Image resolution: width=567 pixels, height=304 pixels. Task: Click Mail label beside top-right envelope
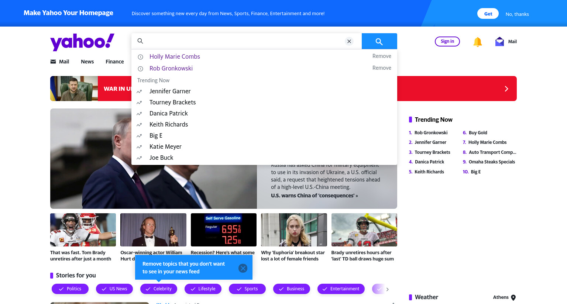click(512, 41)
